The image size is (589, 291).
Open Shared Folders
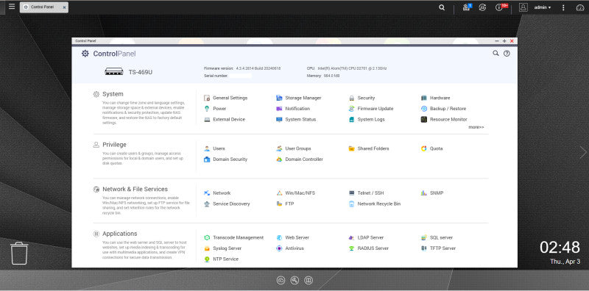coord(369,148)
